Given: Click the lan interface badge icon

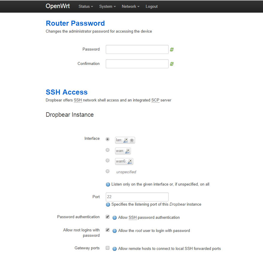Looking at the screenshot, I should (x=125, y=140).
